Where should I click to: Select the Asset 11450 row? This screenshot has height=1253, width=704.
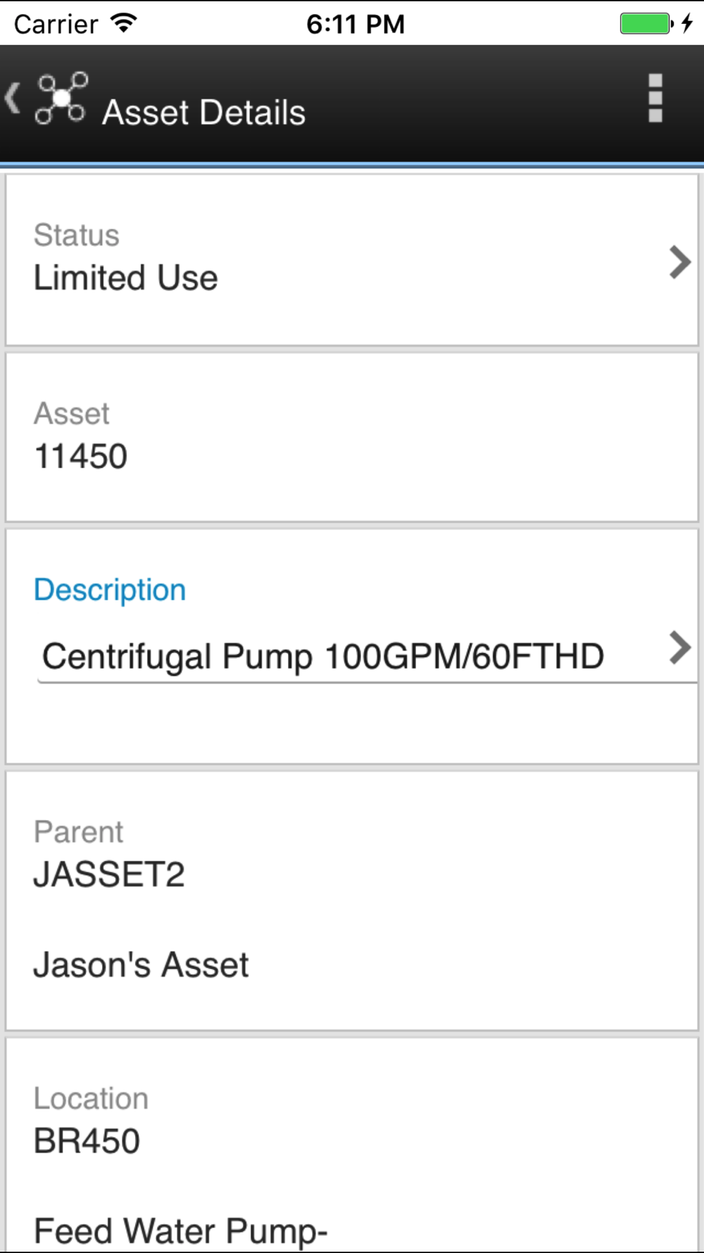pyautogui.click(x=352, y=438)
